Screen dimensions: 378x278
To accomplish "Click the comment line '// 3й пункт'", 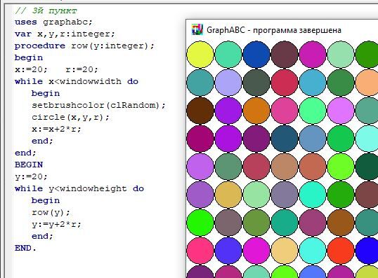I will [46, 11].
